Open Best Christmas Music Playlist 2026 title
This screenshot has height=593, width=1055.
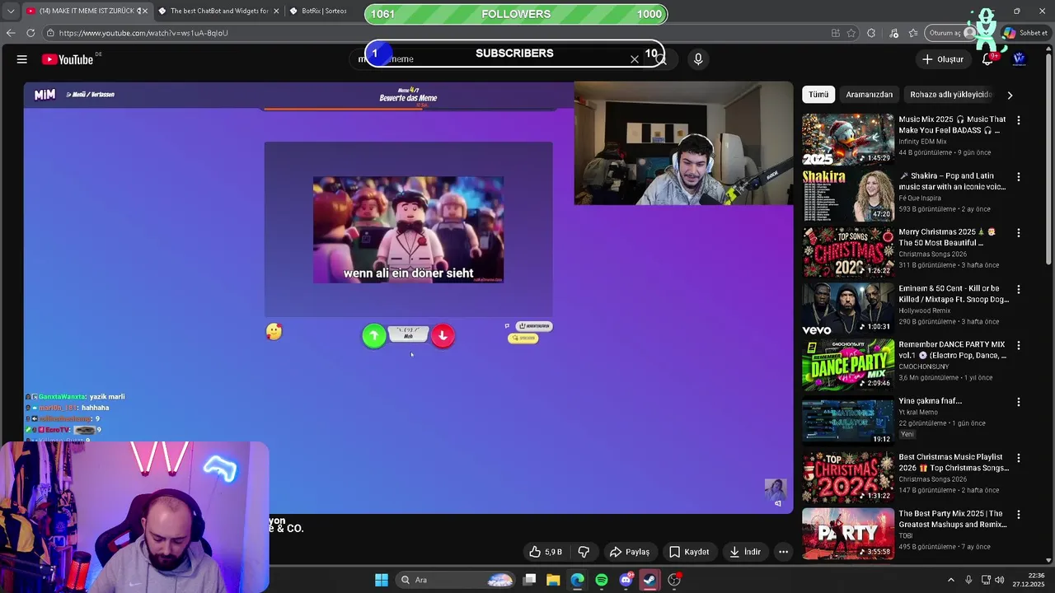click(x=954, y=462)
